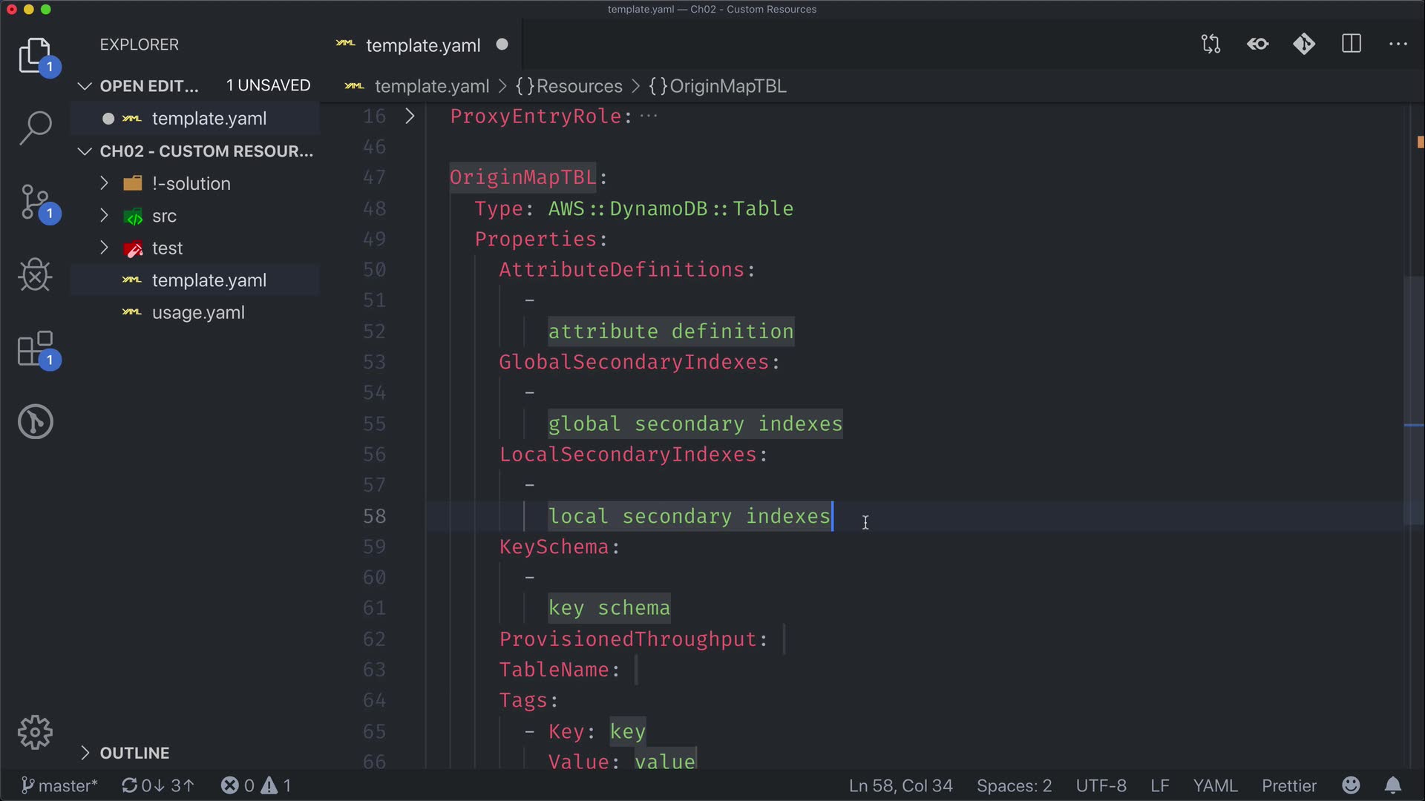Click the YAML language mode button
Image resolution: width=1425 pixels, height=801 pixels.
coord(1215,785)
